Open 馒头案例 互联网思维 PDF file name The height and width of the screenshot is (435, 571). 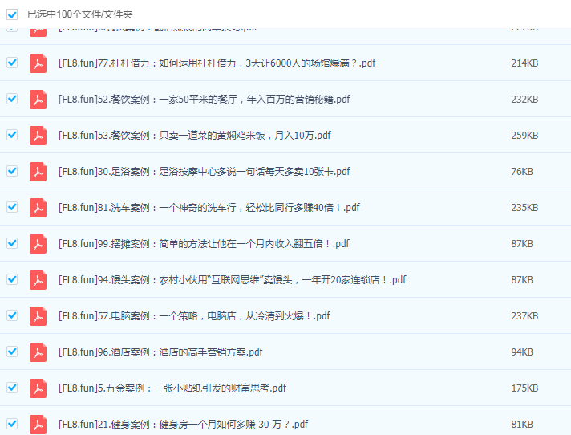[x=232, y=280]
